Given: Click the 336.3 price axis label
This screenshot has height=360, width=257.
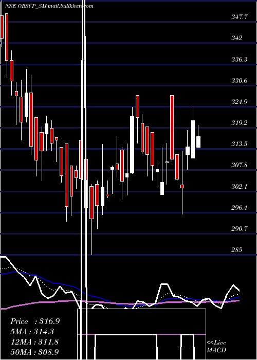Looking at the screenshot, I should [x=240, y=60].
